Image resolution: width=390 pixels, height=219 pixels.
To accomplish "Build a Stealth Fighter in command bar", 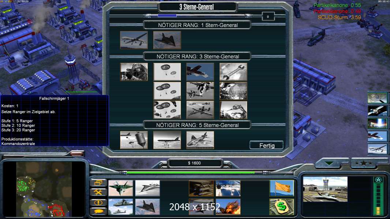I will [x=147, y=206].
